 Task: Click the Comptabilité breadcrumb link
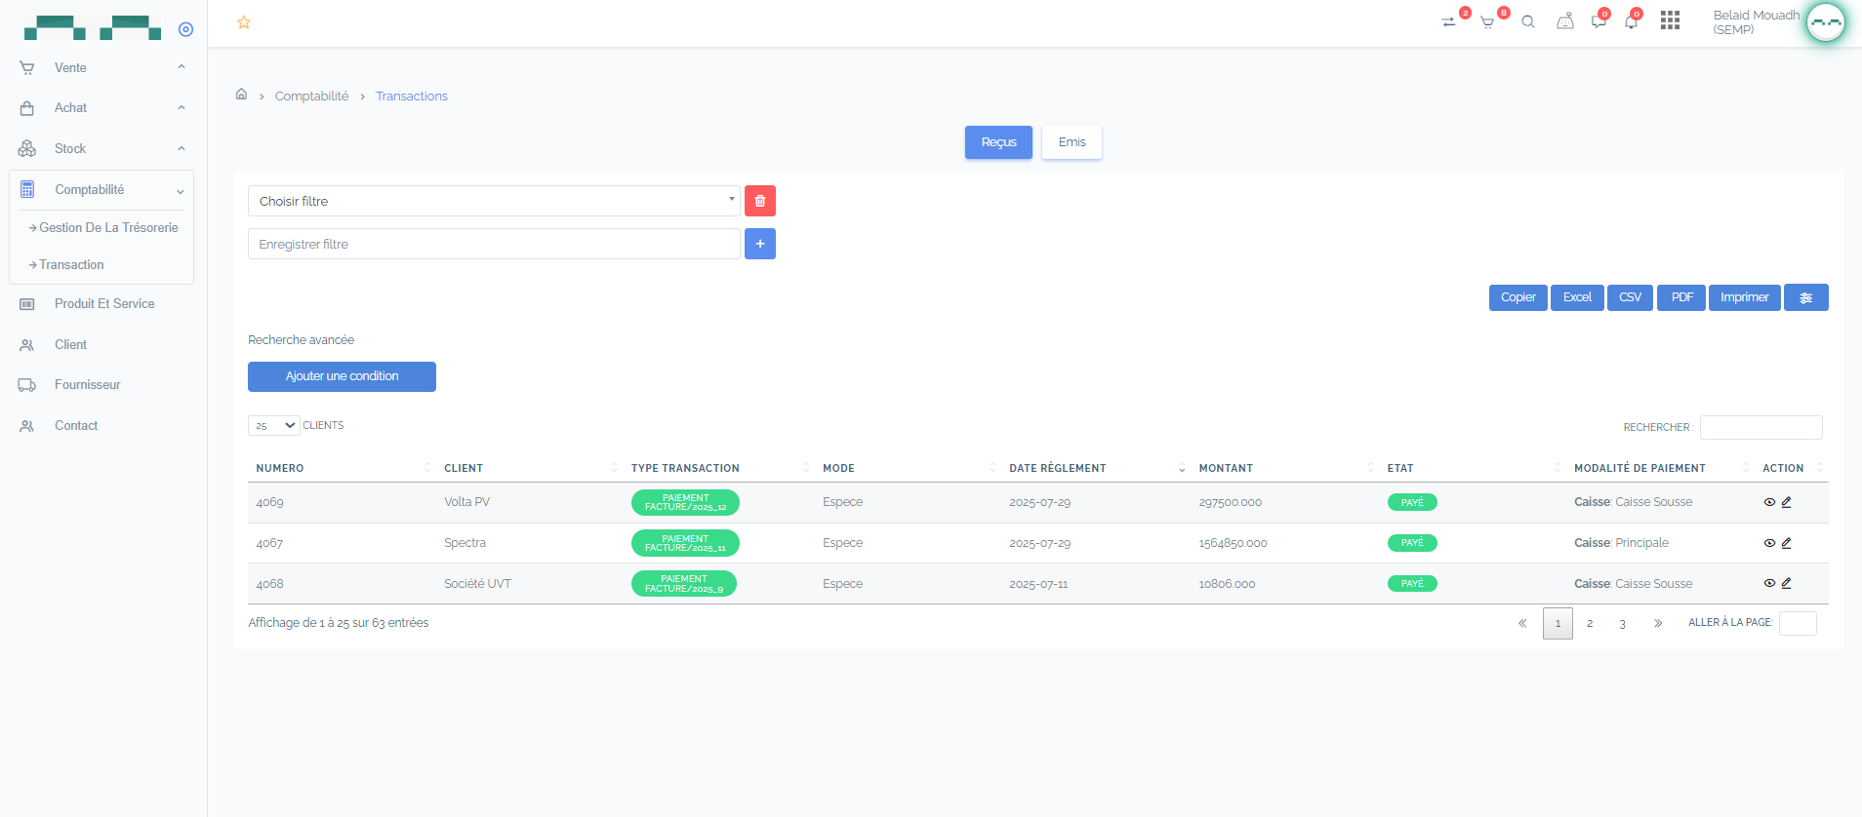(311, 96)
